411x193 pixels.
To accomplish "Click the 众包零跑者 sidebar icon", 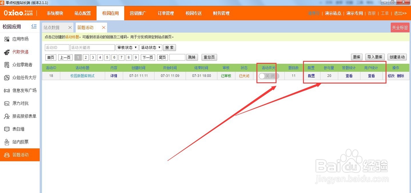I will [7, 65].
